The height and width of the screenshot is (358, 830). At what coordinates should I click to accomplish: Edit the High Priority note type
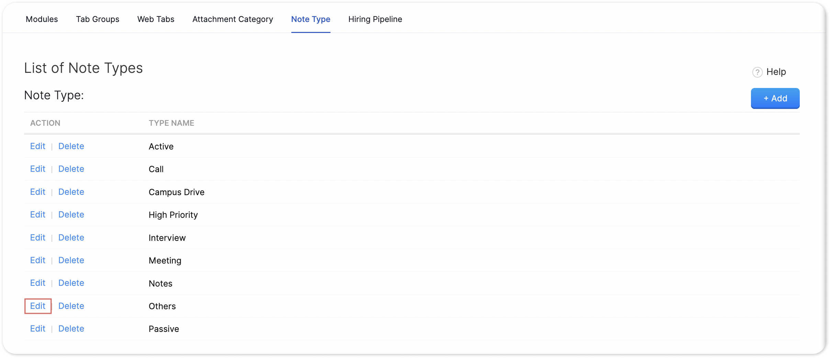coord(38,214)
